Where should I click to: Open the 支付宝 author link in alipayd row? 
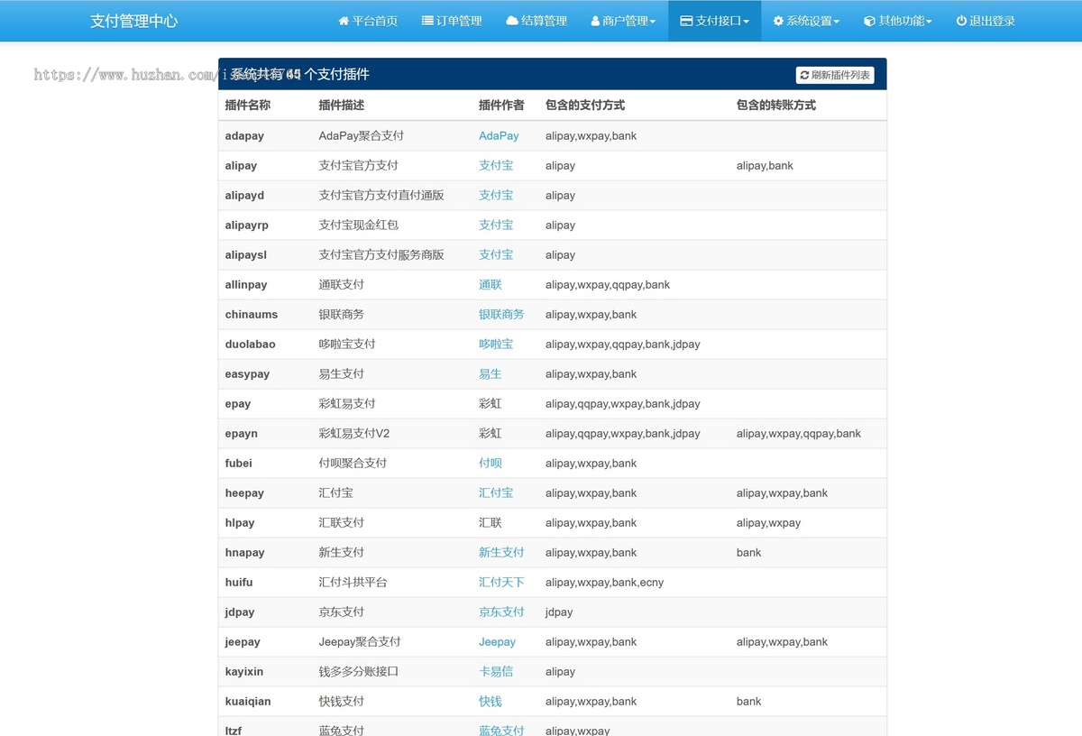click(x=496, y=196)
